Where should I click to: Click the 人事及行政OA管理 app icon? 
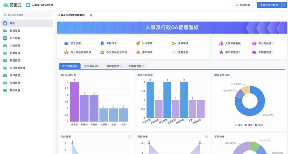(28, 5)
